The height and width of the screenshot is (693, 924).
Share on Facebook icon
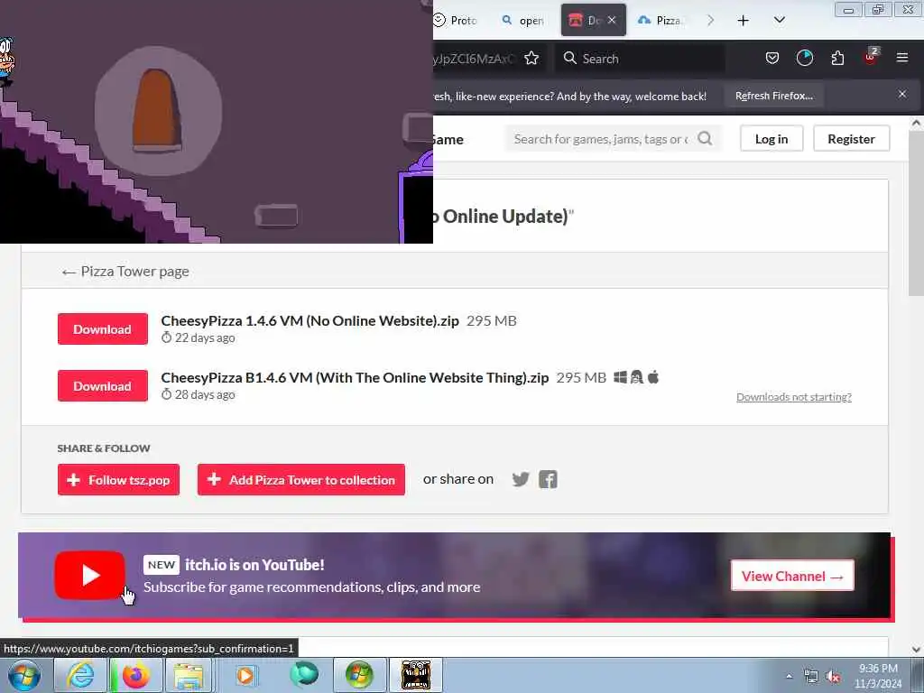pos(548,479)
